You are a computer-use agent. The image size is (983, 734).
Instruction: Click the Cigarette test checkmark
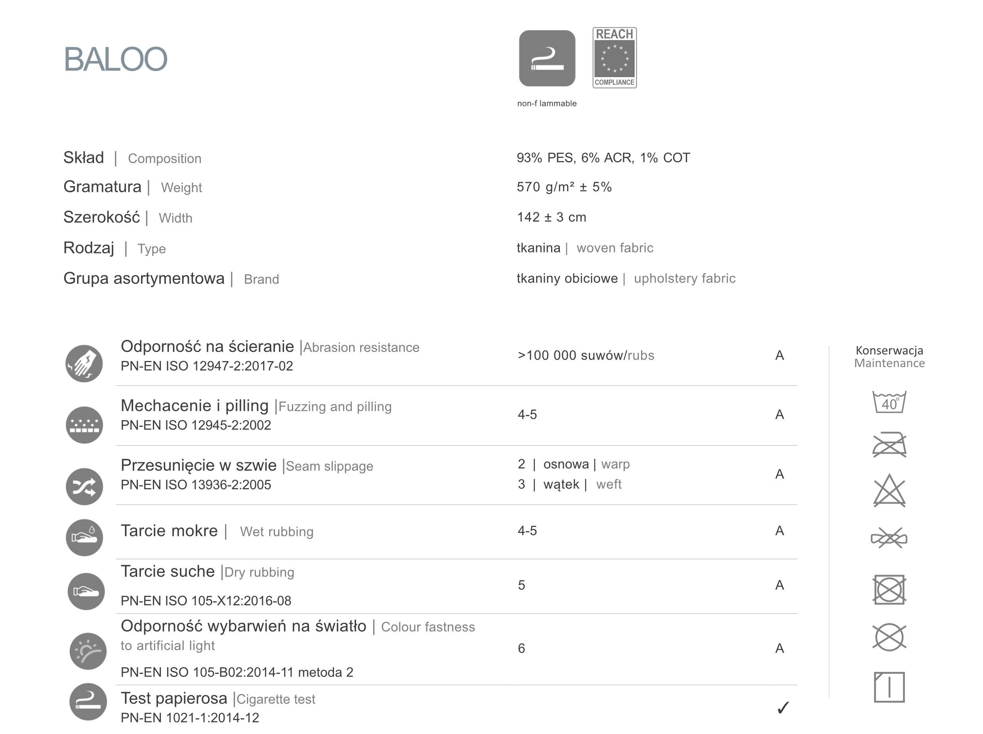click(x=783, y=707)
